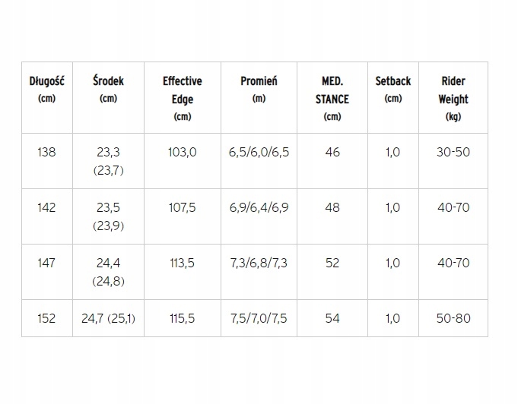This screenshot has height=404, width=518.
Task: Click the 152 length cell
Action: pyautogui.click(x=46, y=318)
